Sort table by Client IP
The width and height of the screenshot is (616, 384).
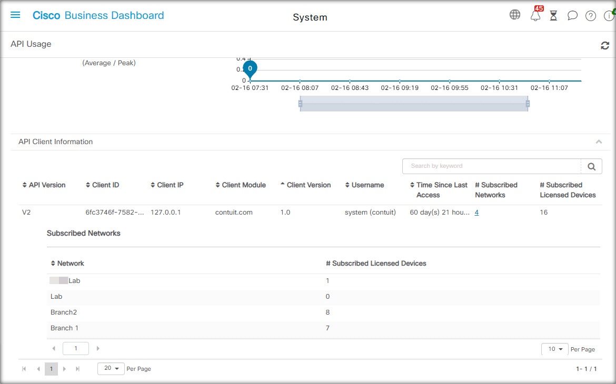tap(167, 185)
